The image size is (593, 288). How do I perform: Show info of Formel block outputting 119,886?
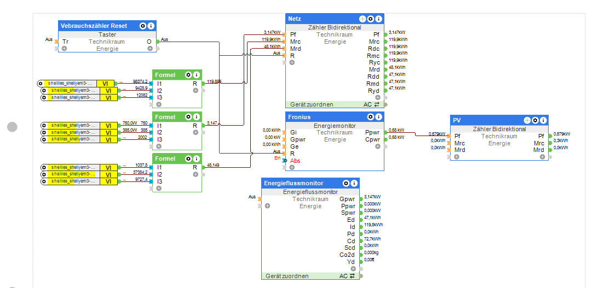coord(196,75)
